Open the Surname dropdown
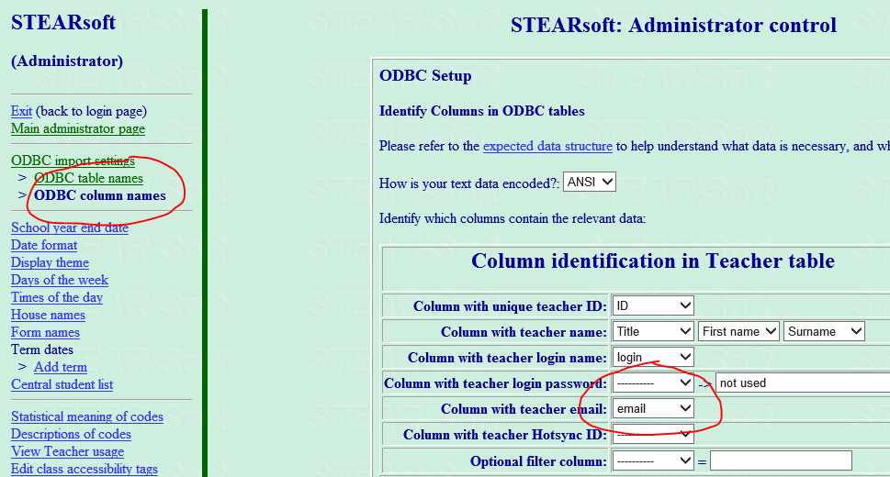This screenshot has height=477, width=890. [x=824, y=332]
